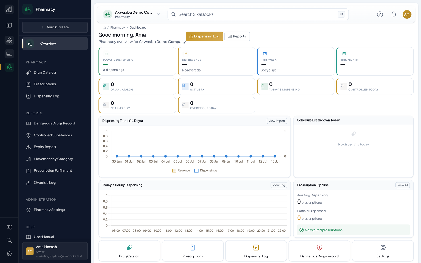Click the 30 Jun data point on trend chart
The width and height of the screenshot is (421, 263).
pos(117,156)
